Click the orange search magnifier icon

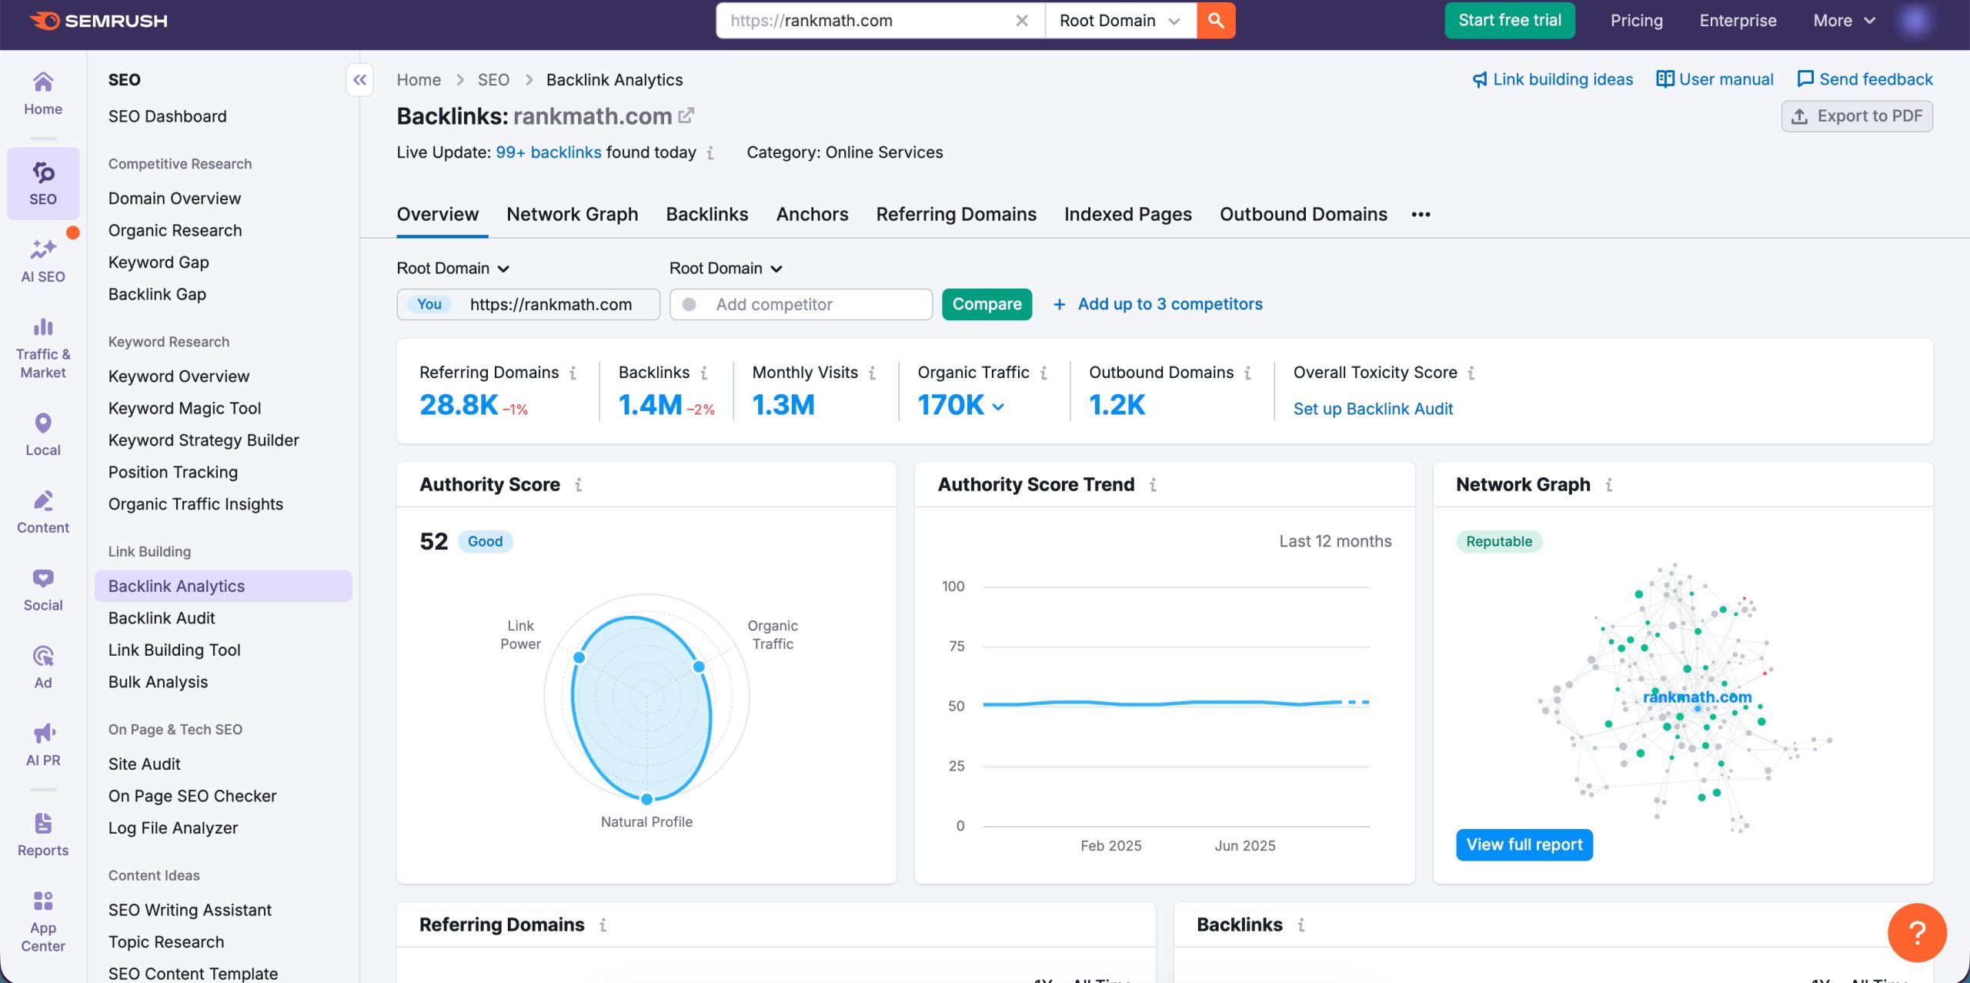coord(1216,20)
